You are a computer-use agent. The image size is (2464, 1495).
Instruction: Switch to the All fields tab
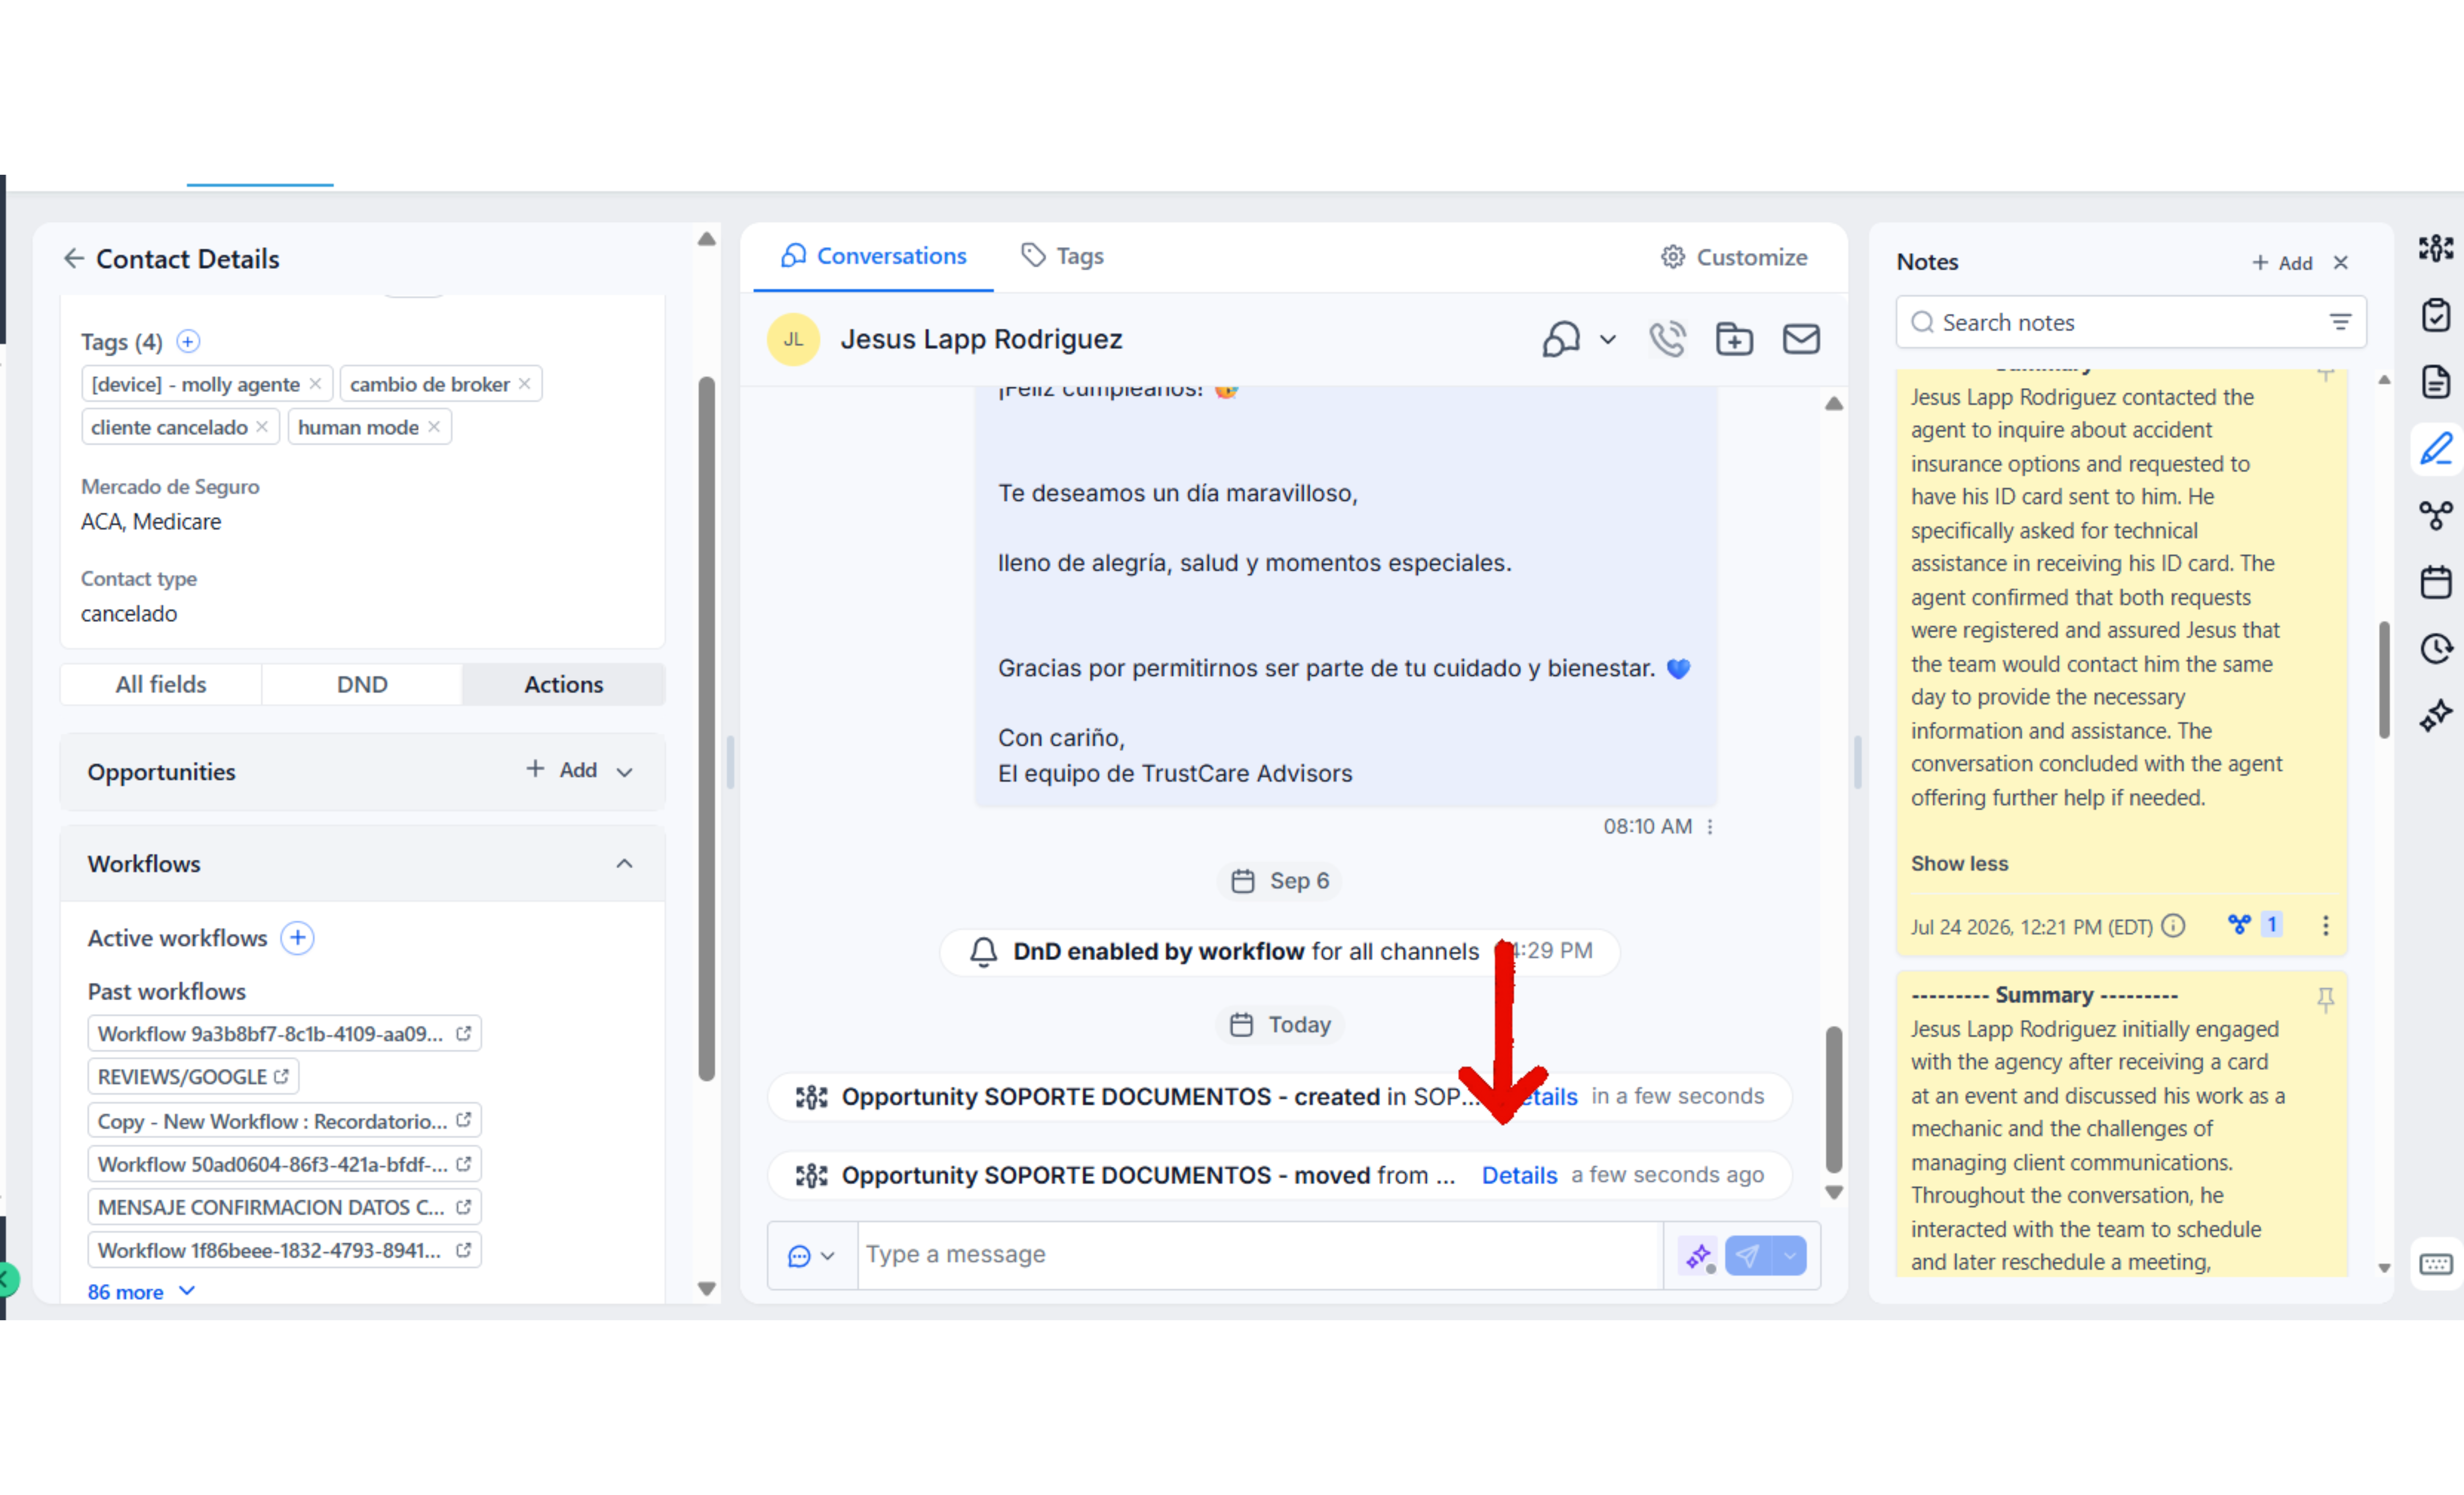[161, 684]
